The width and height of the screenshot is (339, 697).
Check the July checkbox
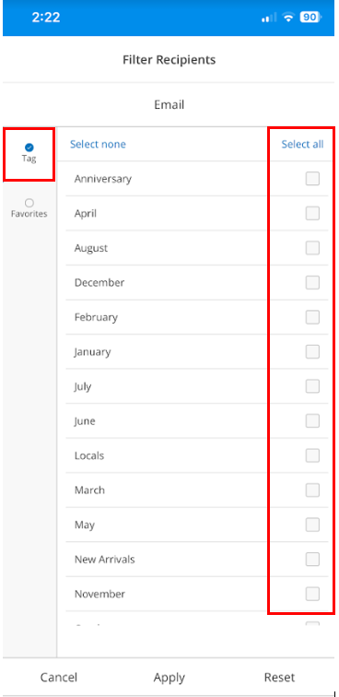pos(312,386)
